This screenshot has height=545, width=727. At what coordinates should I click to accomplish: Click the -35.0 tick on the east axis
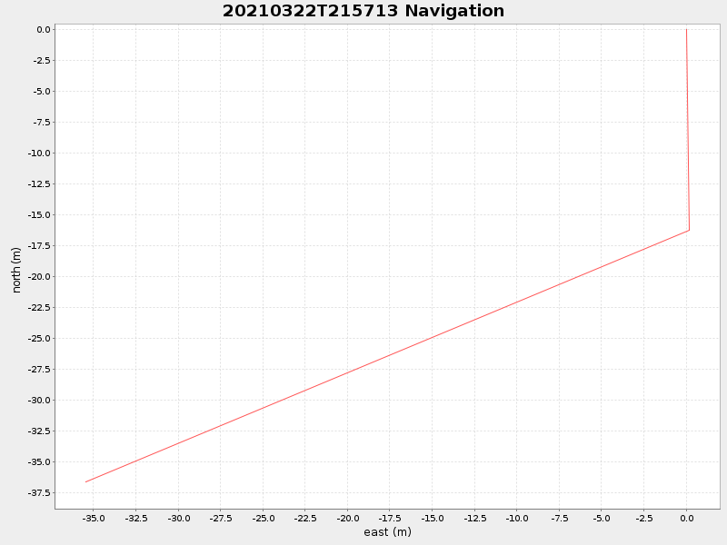click(94, 518)
